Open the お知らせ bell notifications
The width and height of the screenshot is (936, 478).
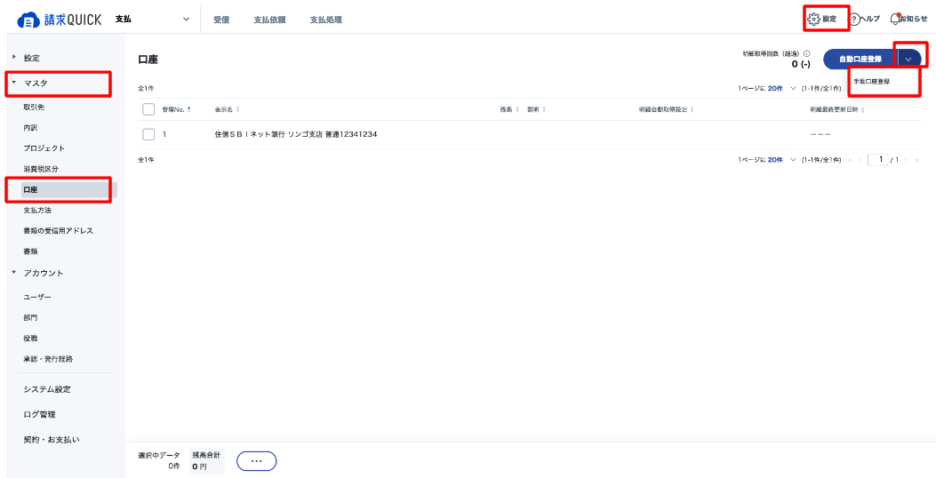click(x=894, y=19)
